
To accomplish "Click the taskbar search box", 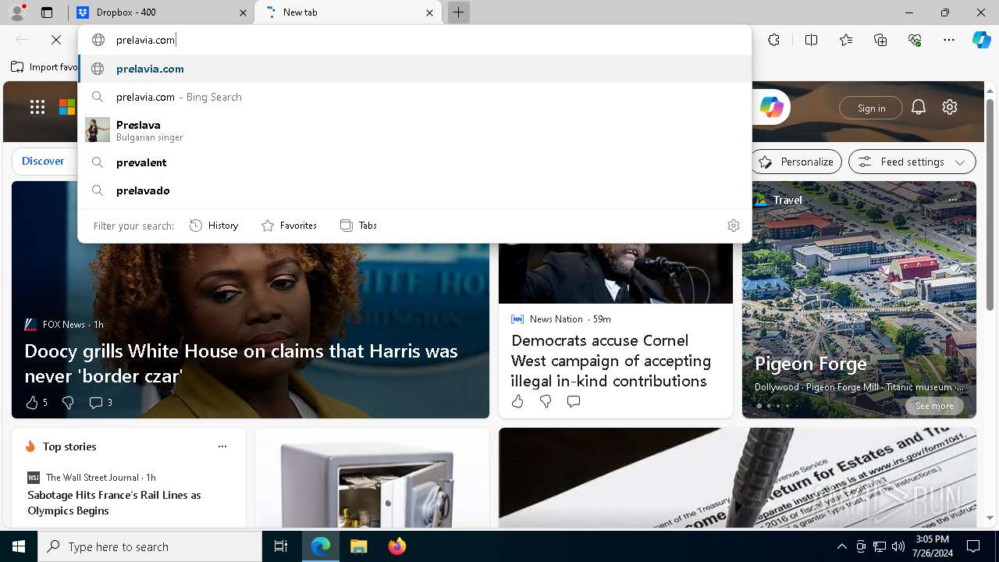I will tap(150, 546).
